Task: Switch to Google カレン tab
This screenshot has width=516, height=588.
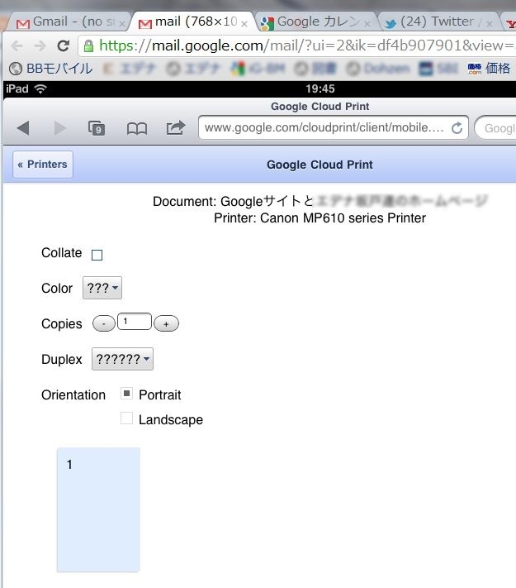Action: pyautogui.click(x=316, y=22)
